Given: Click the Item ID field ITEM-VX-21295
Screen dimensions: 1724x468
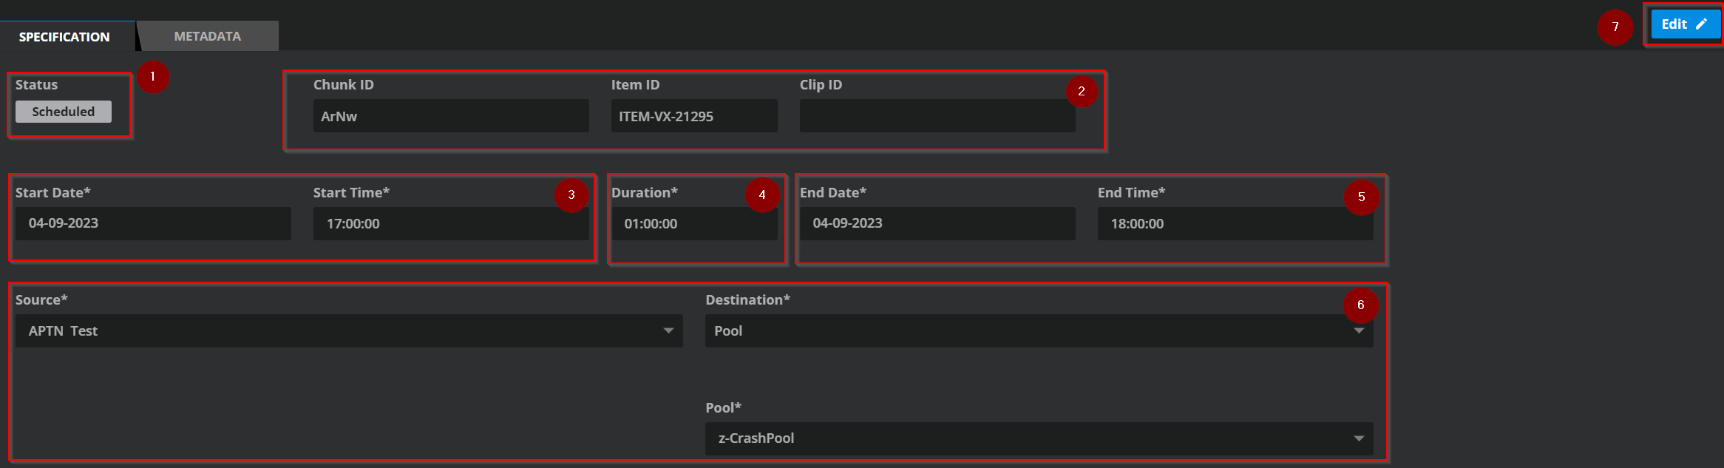Looking at the screenshot, I should (693, 116).
